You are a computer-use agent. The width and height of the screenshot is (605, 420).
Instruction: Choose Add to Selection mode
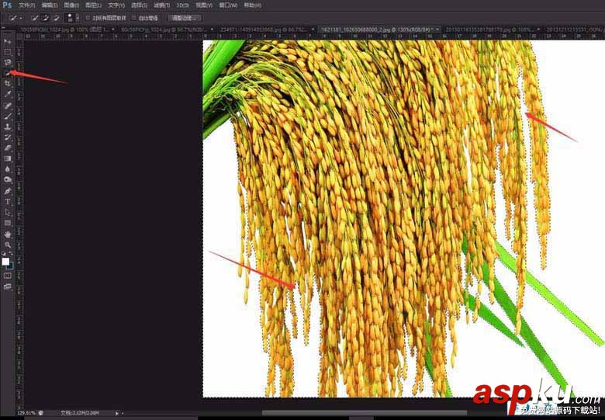[46, 18]
